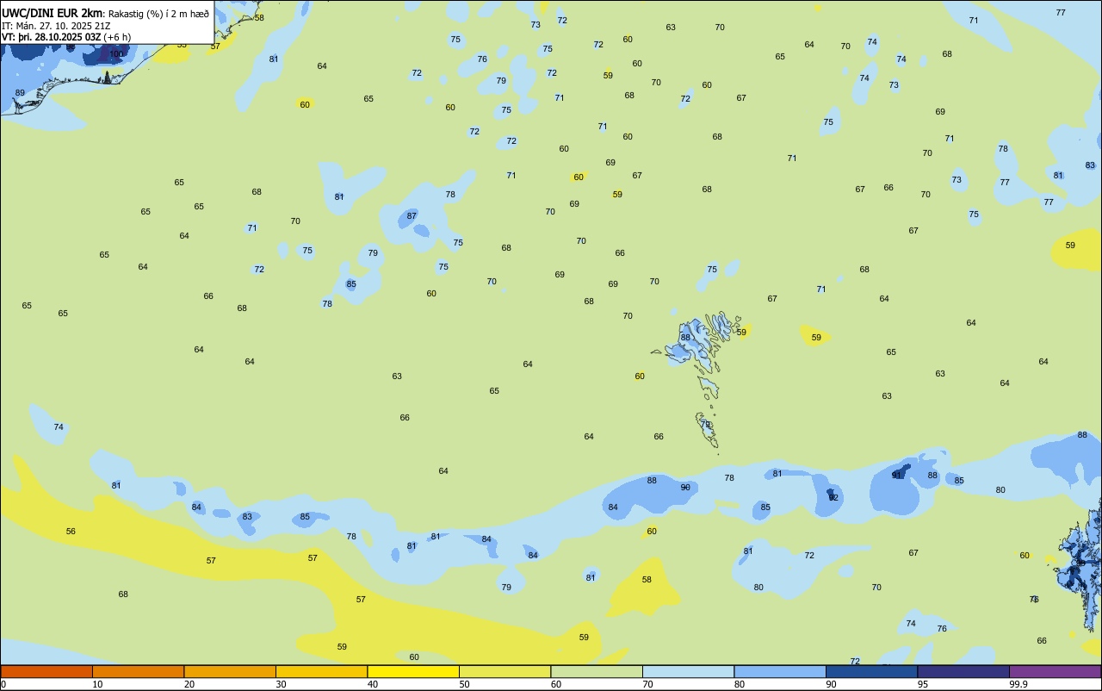Click the '95' tick label on the color scale
Viewport: 1102px width, 691px height.
click(923, 684)
